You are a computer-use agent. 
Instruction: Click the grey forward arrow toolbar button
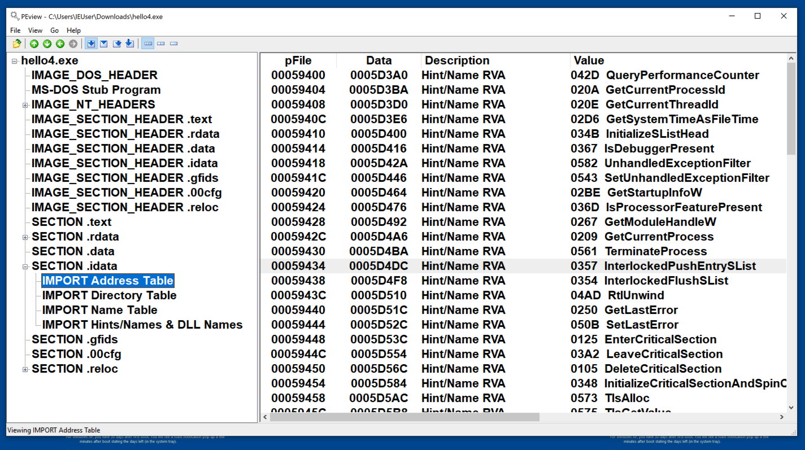pyautogui.click(x=73, y=43)
